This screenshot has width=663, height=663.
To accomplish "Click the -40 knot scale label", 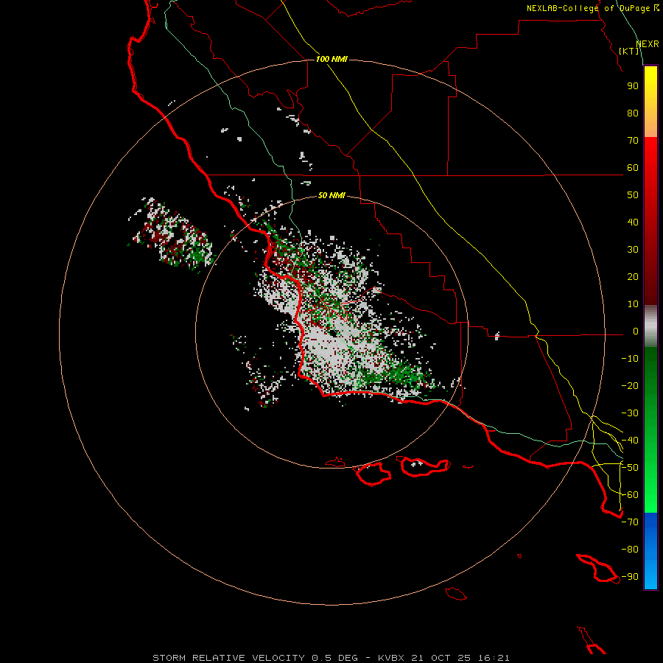I will 630,441.
